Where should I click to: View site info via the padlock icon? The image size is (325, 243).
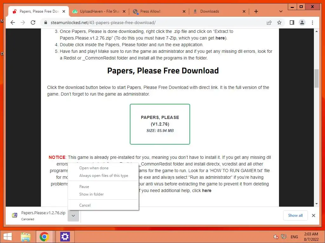[x=46, y=22]
